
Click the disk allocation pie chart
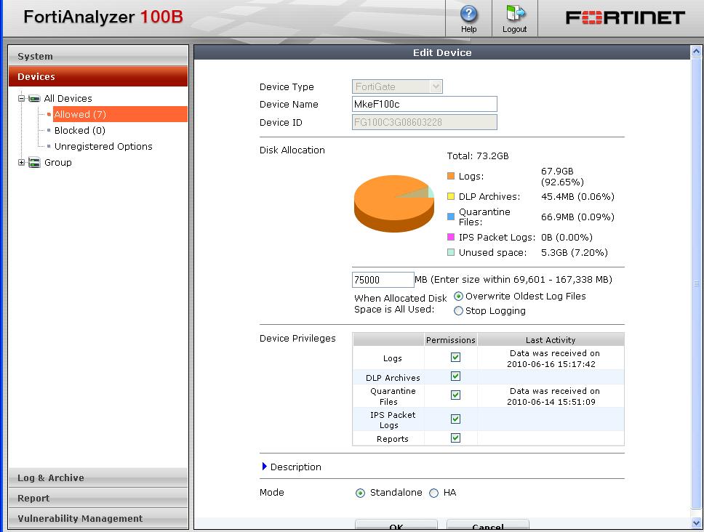(393, 204)
